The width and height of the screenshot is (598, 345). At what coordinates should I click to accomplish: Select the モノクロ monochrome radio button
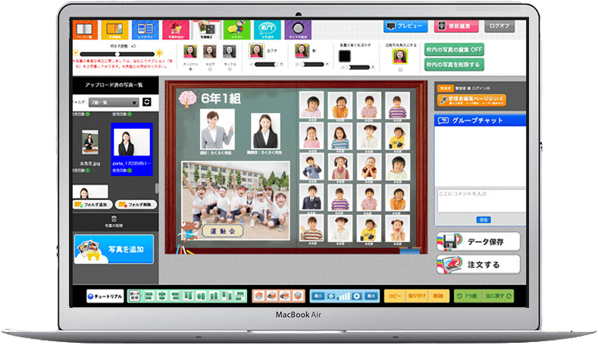[x=230, y=70]
